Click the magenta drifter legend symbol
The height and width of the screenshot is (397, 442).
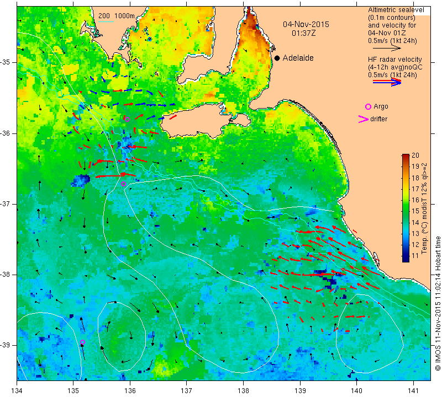point(363,119)
